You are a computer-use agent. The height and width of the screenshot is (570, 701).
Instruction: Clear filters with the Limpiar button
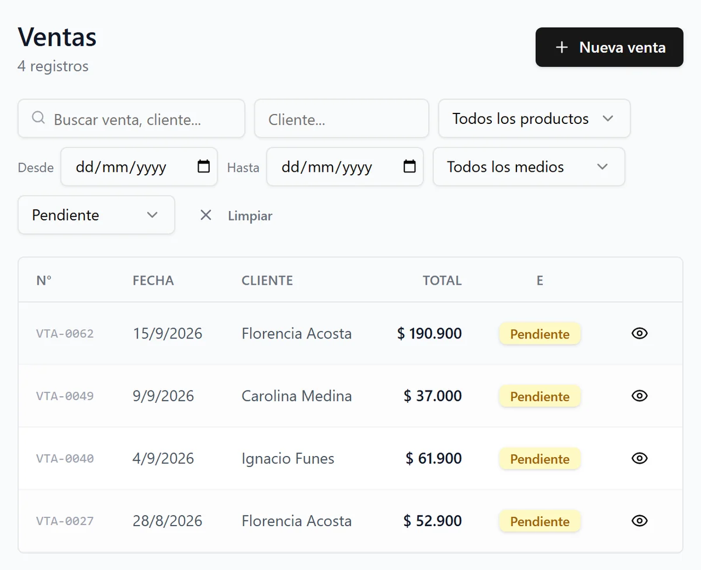[236, 215]
